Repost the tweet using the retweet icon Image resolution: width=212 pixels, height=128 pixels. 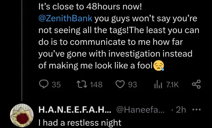pos(81,85)
